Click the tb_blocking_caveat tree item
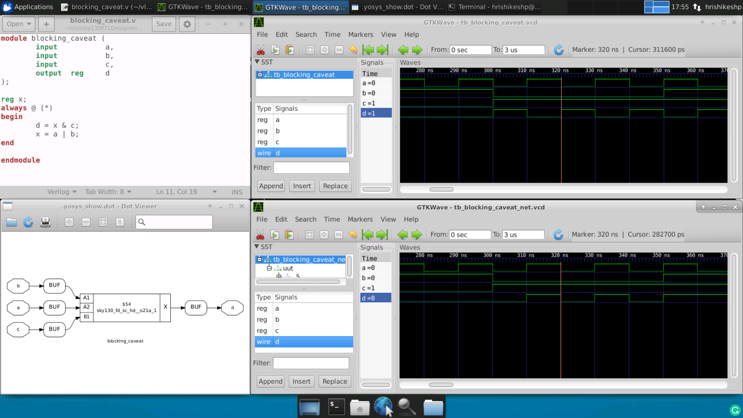This screenshot has height=418, width=743. coord(304,75)
